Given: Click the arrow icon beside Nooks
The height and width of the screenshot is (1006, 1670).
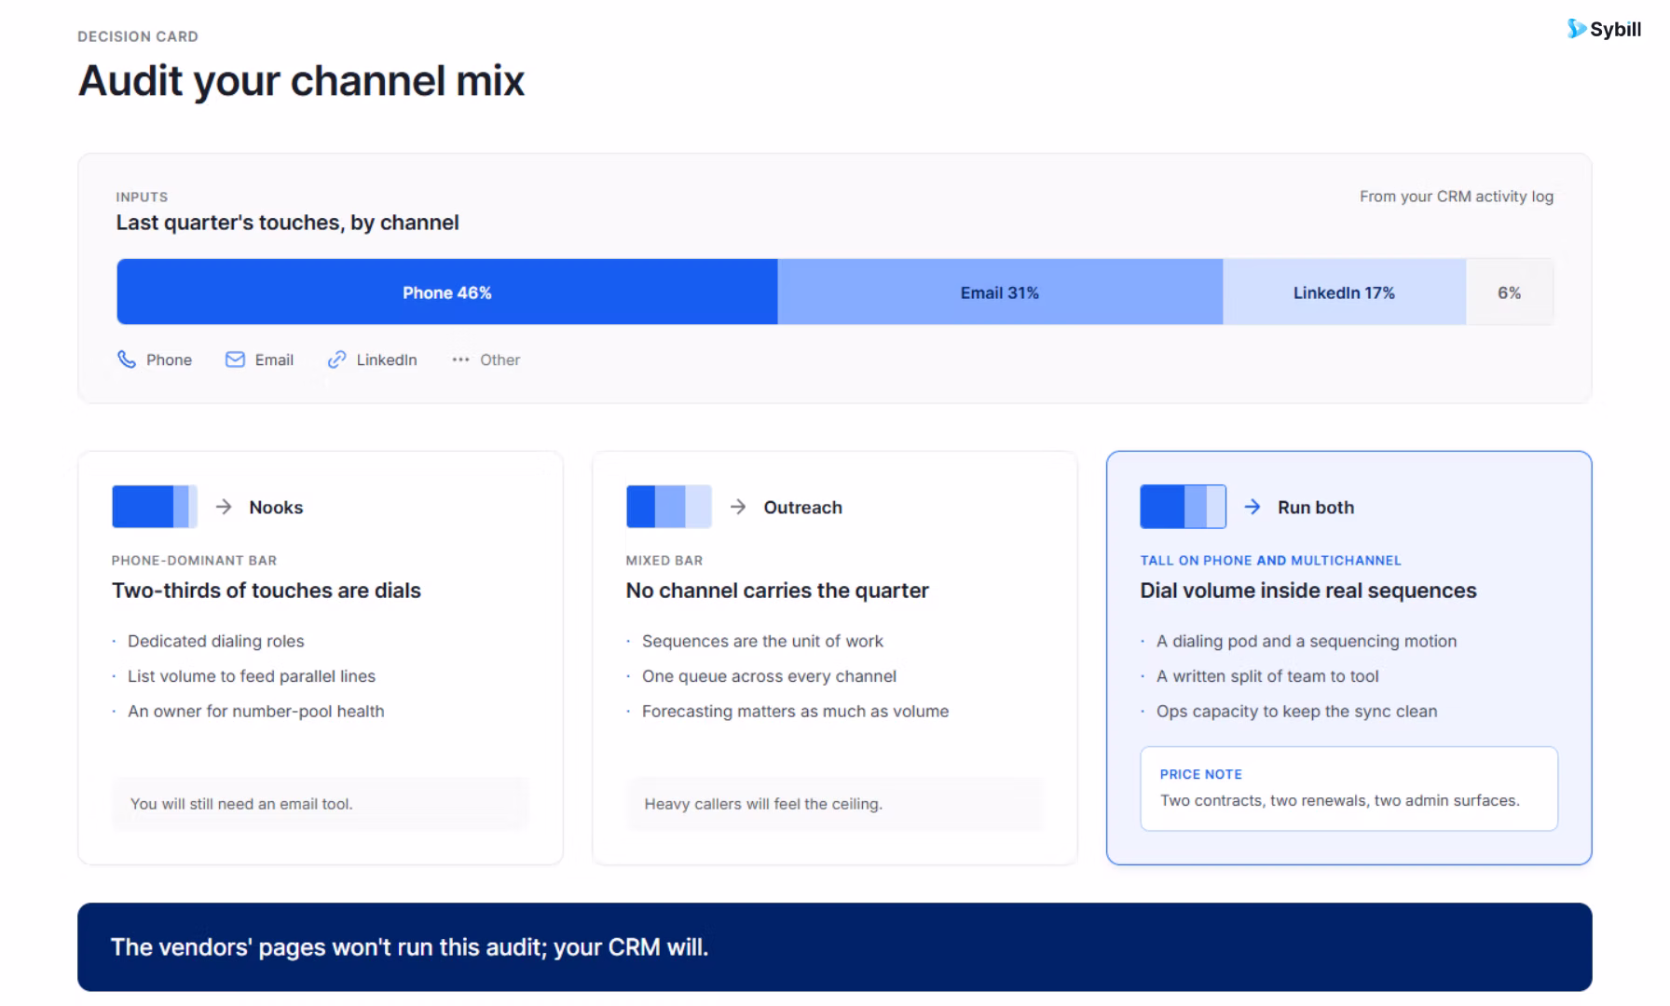Looking at the screenshot, I should [x=224, y=507].
